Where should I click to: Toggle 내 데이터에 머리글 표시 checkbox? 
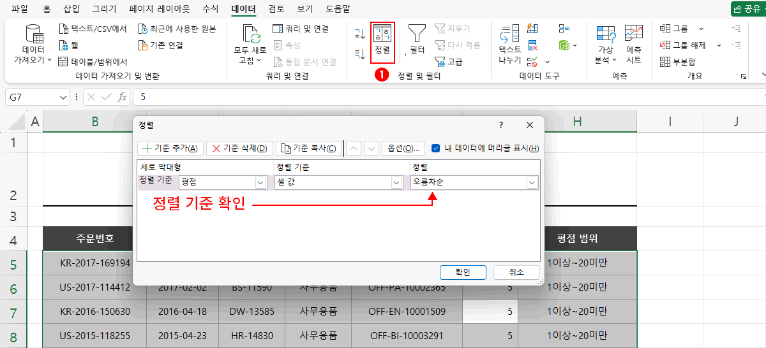(x=436, y=148)
